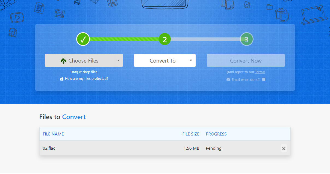Viewport: 330px width, 174px height.
Task: Click the green striped progress bar segment
Action: click(124, 39)
